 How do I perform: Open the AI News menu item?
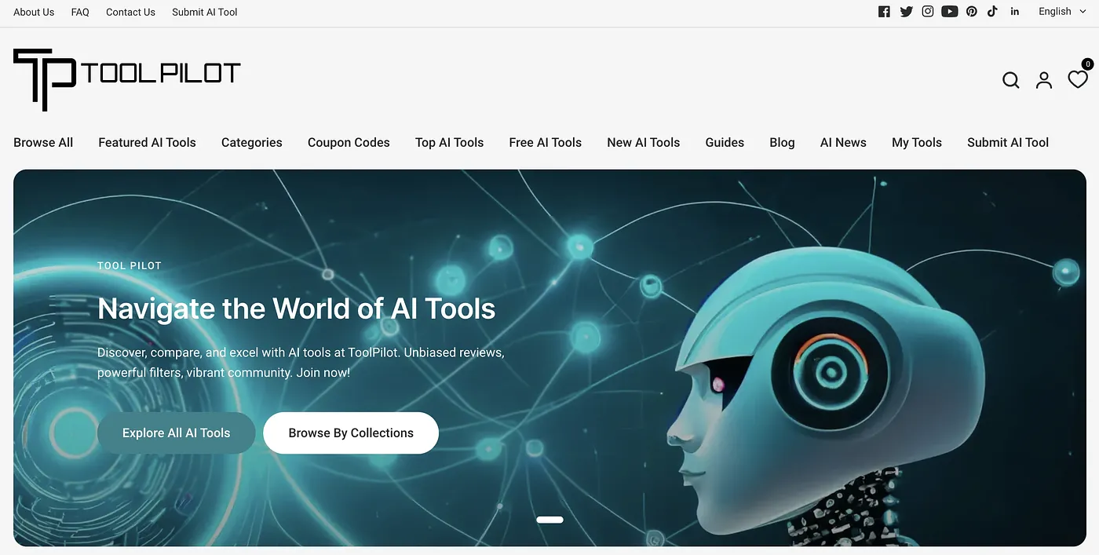click(x=843, y=142)
